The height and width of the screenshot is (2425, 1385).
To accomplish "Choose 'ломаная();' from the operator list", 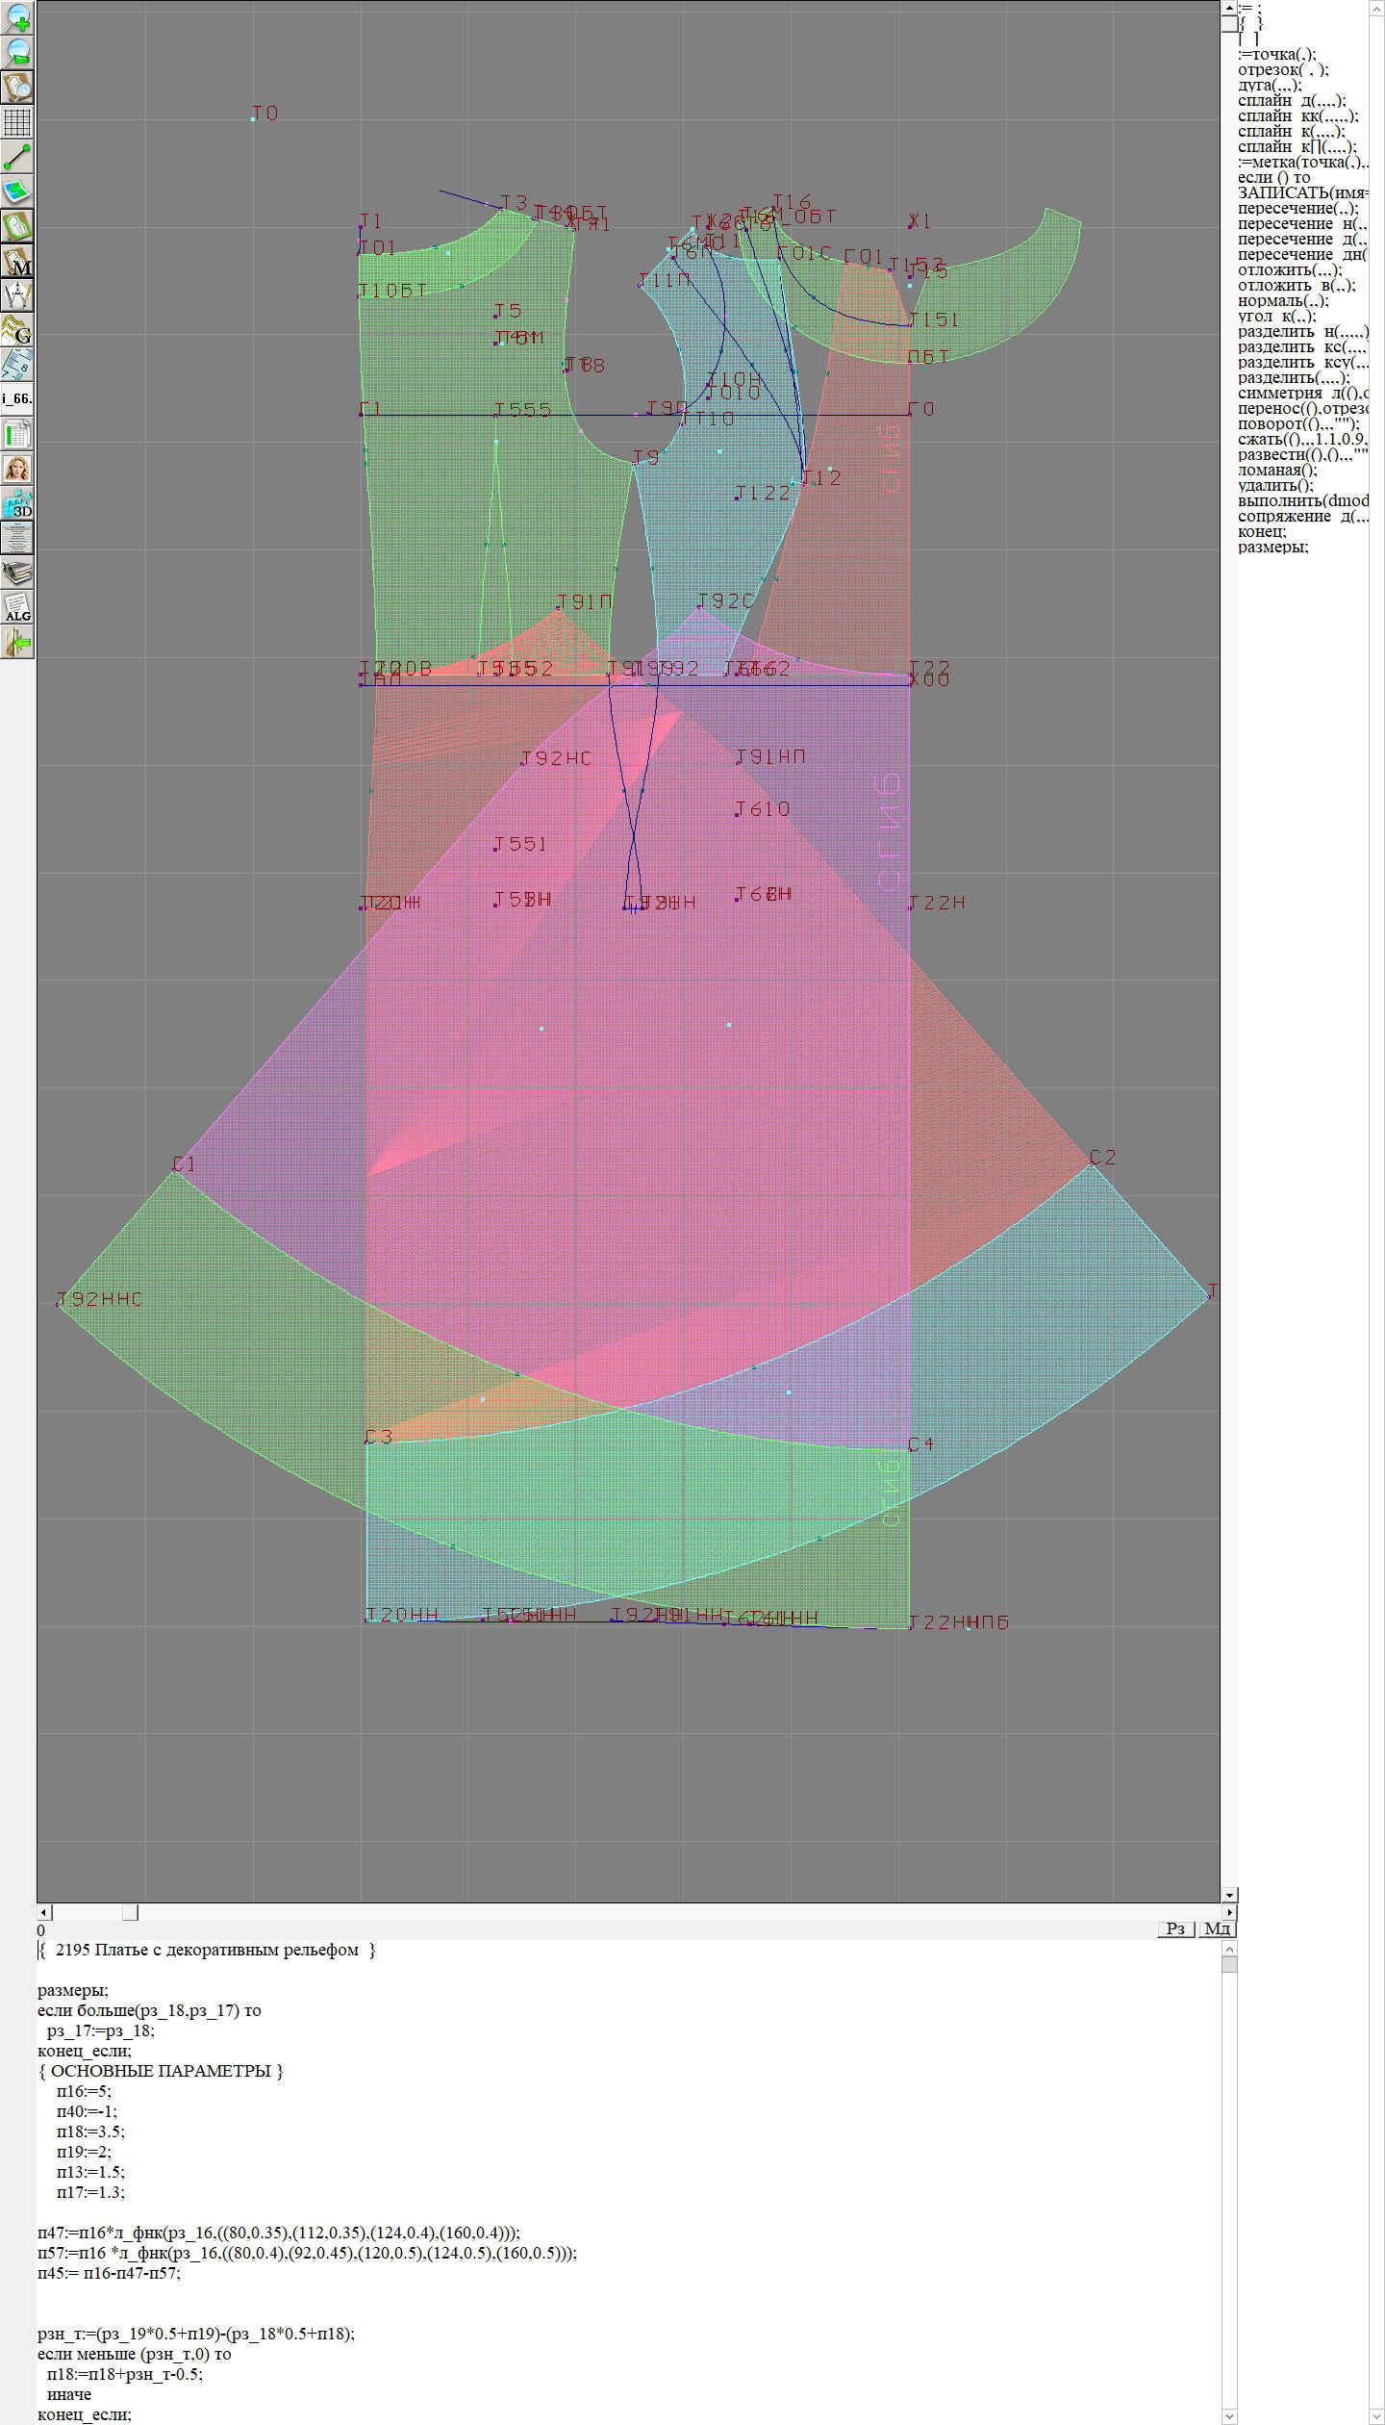I will [1277, 471].
